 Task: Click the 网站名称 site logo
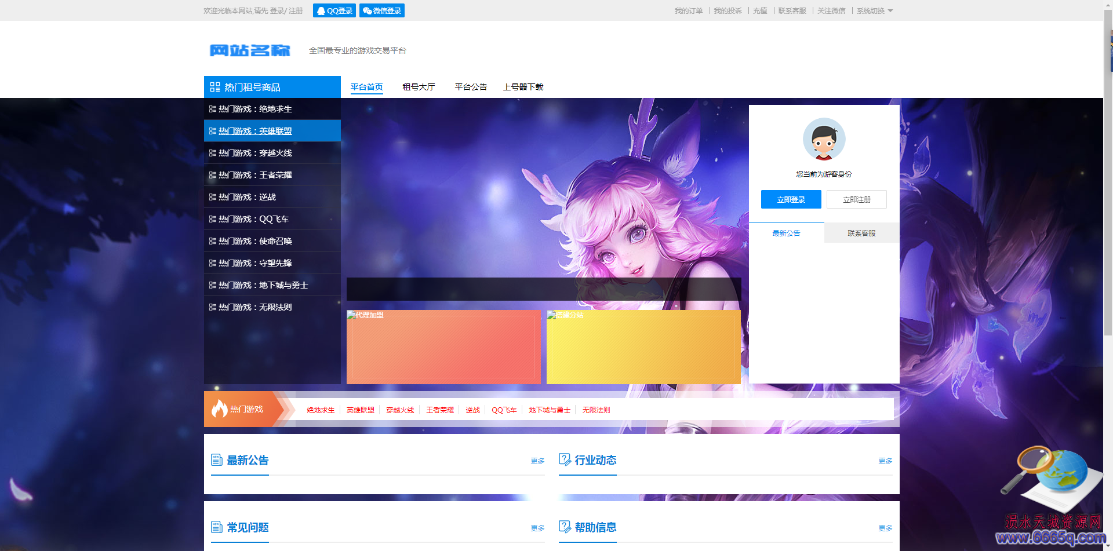click(x=250, y=50)
